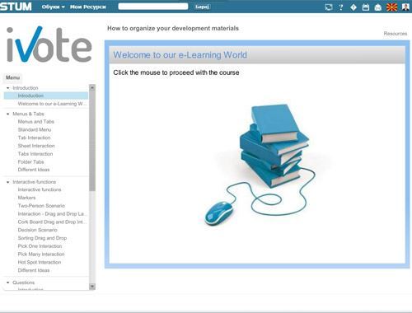Viewport: 412px width, 313px height.
Task: Click the 'How to organize your development materials' heading
Action: pyautogui.click(x=173, y=28)
